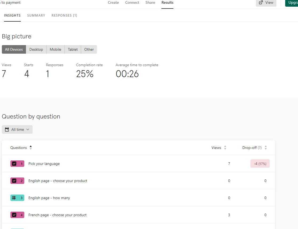This screenshot has width=298, height=229.
Task: Click the chevron on All time filter
Action: (x=28, y=129)
